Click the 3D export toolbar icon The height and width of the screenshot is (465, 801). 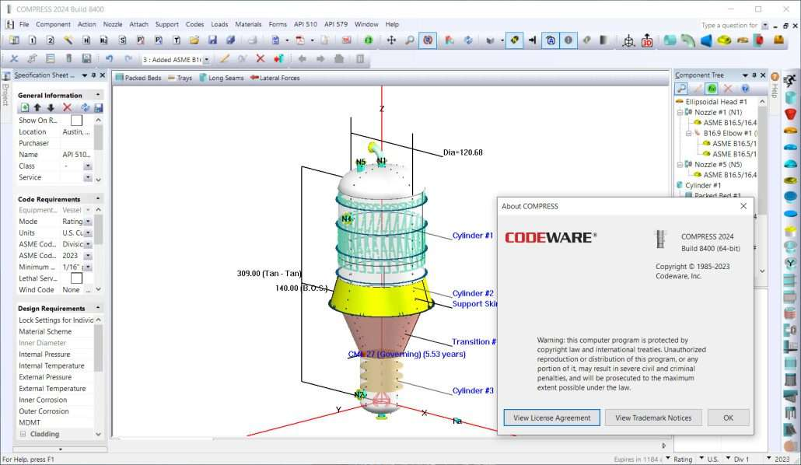pos(647,40)
